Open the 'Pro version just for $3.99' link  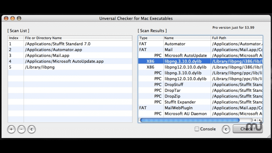(233, 27)
